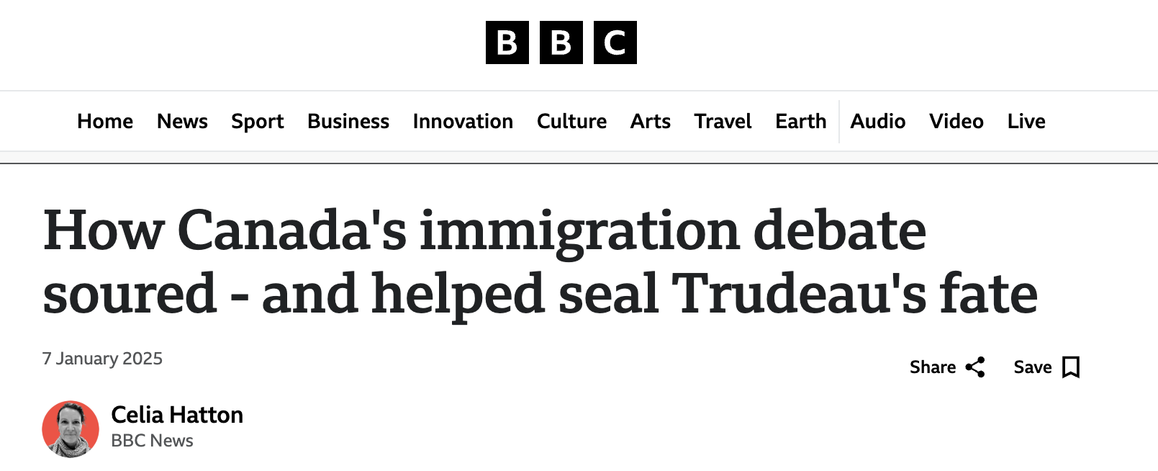Screen dimensions: 1158x471
Task: Select Video in the navigation
Action: (x=956, y=121)
